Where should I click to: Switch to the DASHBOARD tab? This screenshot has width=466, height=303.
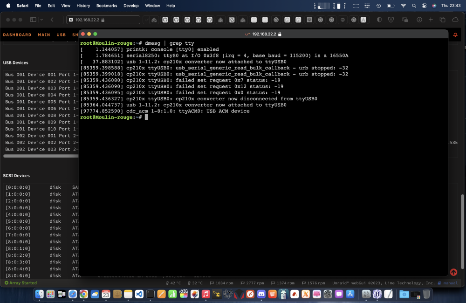coord(17,35)
